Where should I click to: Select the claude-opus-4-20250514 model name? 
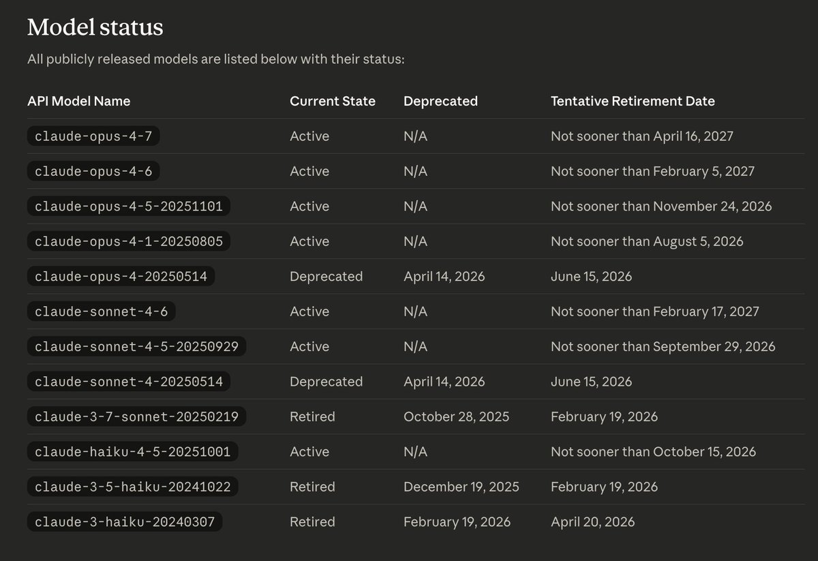pyautogui.click(x=121, y=276)
